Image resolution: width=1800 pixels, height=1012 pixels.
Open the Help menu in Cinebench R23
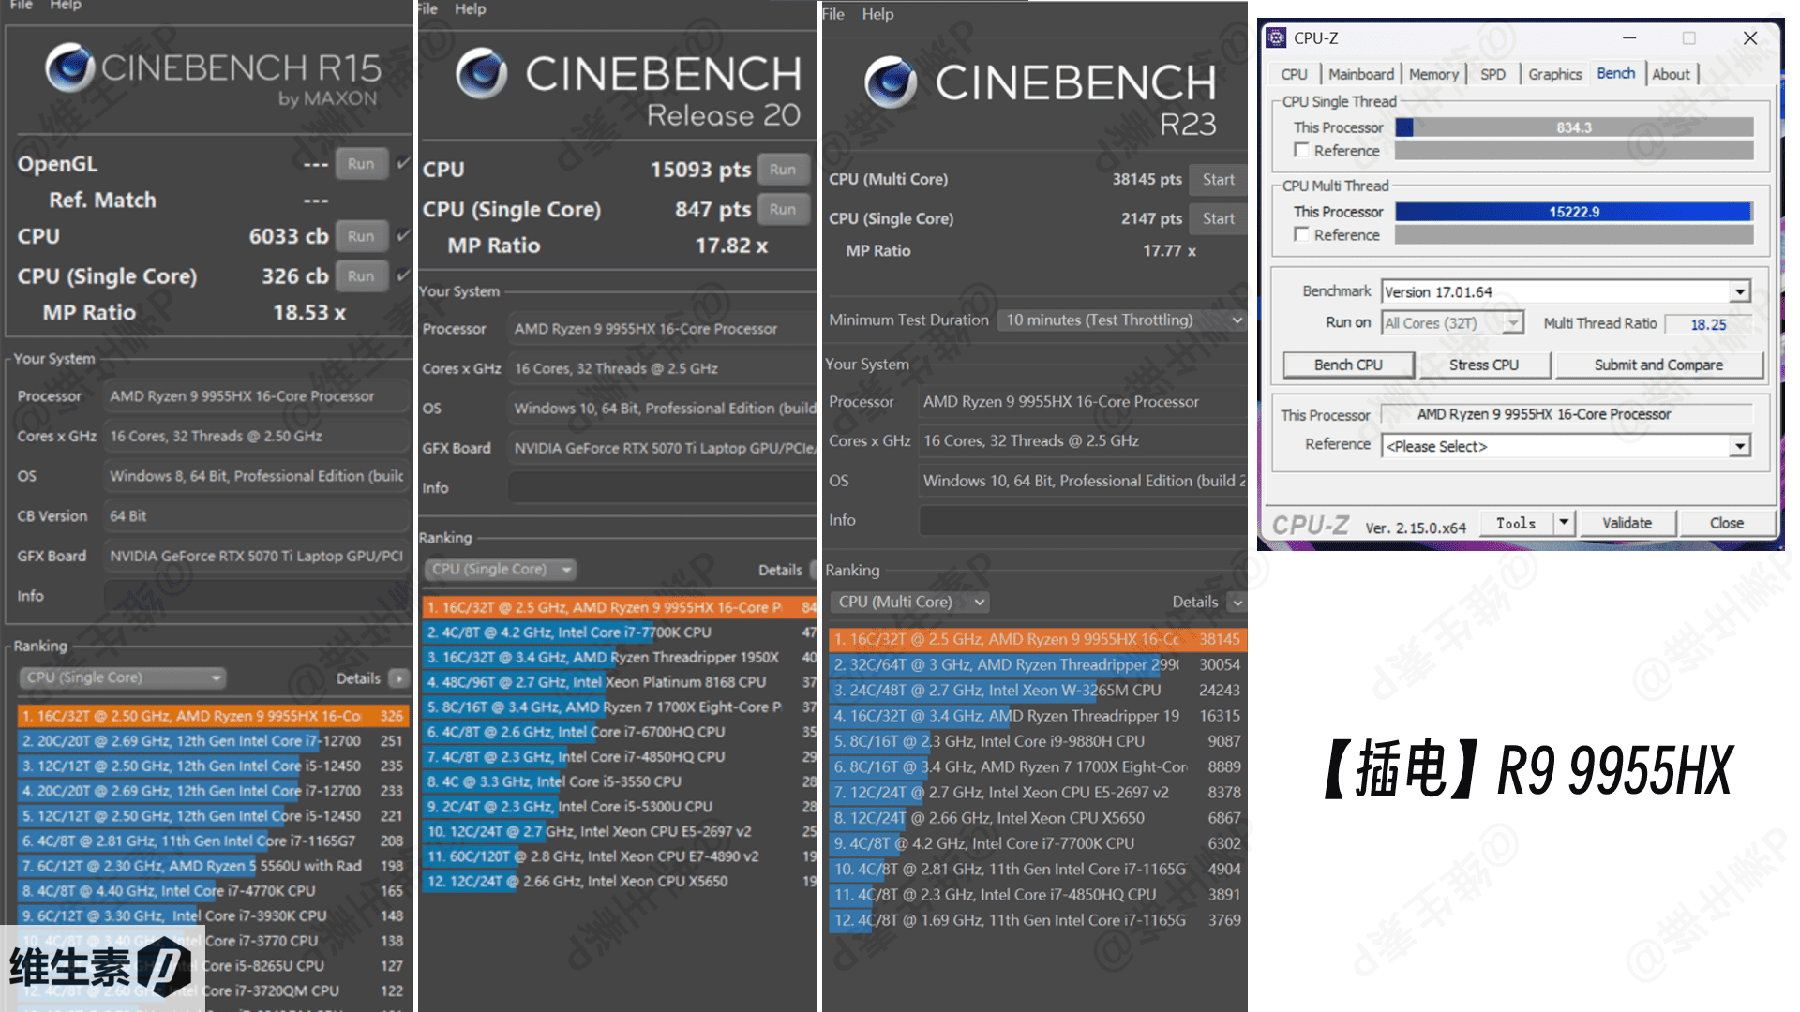coord(877,14)
